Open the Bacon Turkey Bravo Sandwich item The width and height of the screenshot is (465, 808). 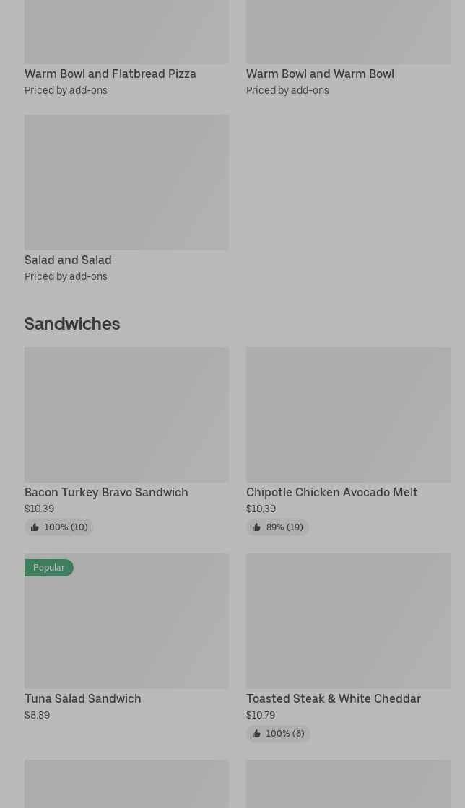(106, 492)
